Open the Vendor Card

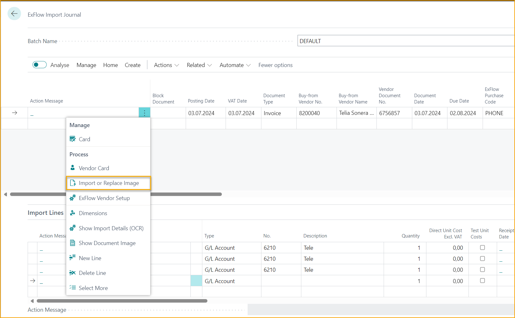[94, 168]
